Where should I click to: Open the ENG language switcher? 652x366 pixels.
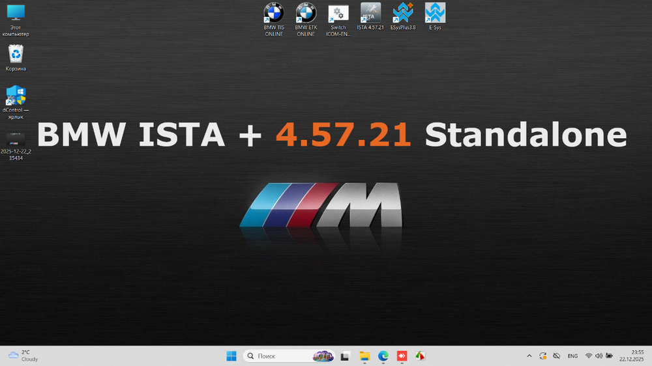pos(572,356)
